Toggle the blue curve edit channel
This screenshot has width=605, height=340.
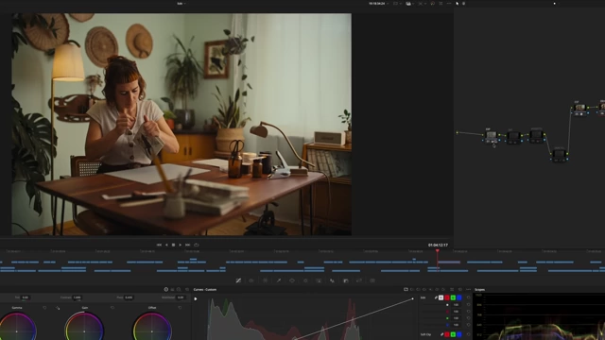(459, 297)
